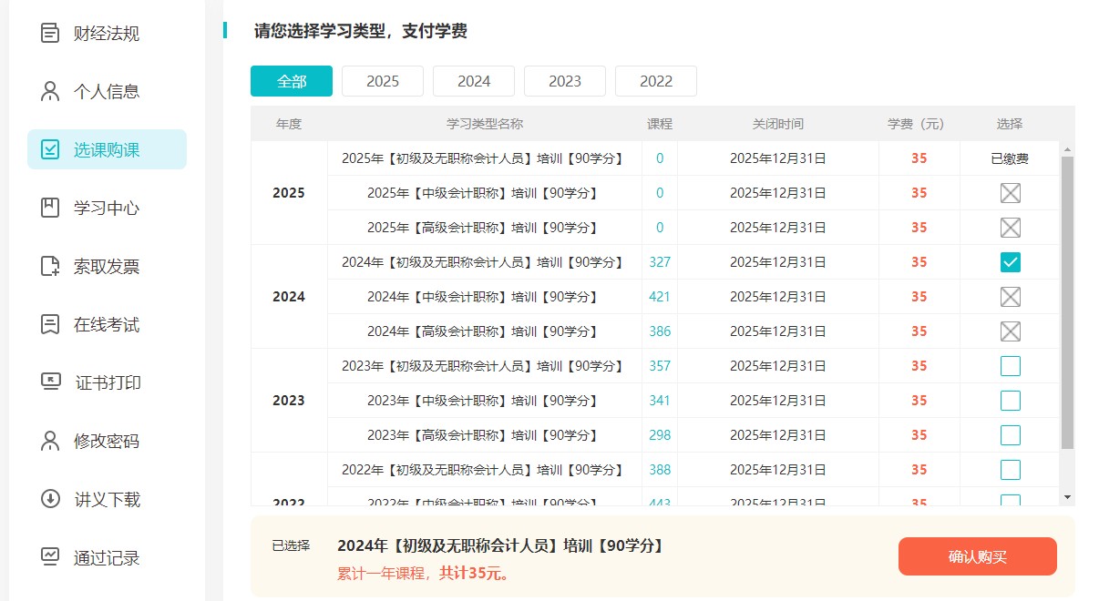Click 已缴费 status in 2025 row
Viewport: 1099px width, 601px height.
tap(1010, 158)
